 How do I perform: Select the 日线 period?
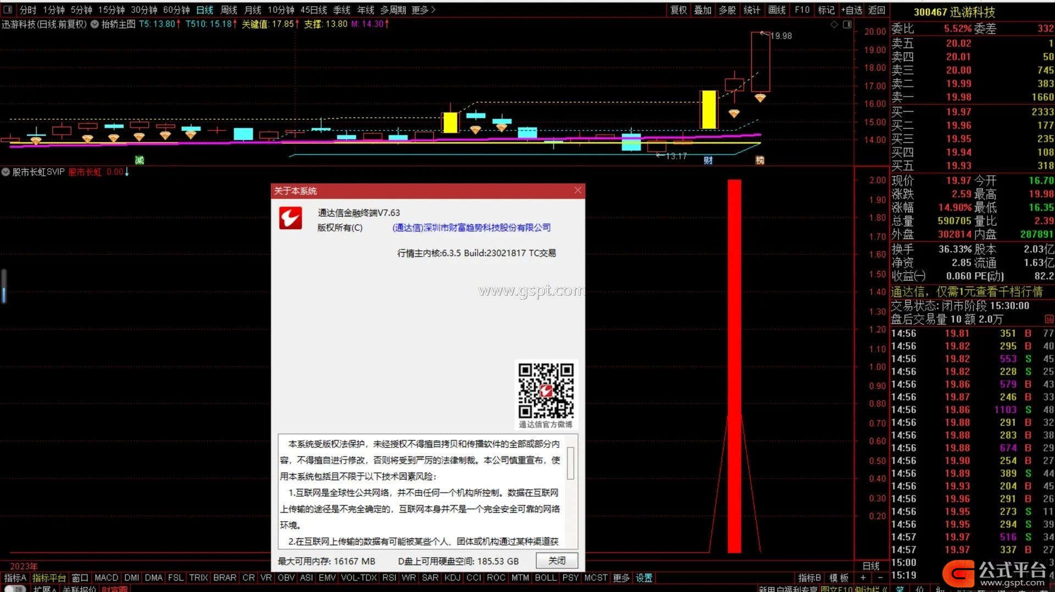(x=204, y=10)
